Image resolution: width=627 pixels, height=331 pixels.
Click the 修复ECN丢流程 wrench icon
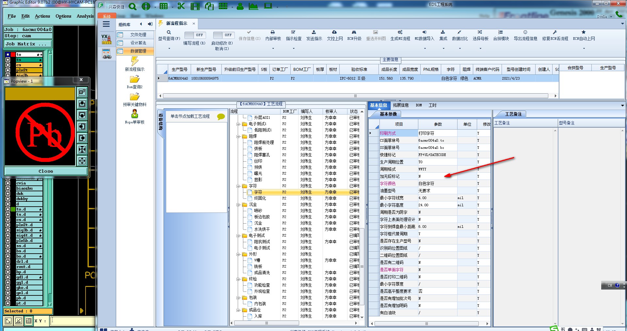coord(555,32)
